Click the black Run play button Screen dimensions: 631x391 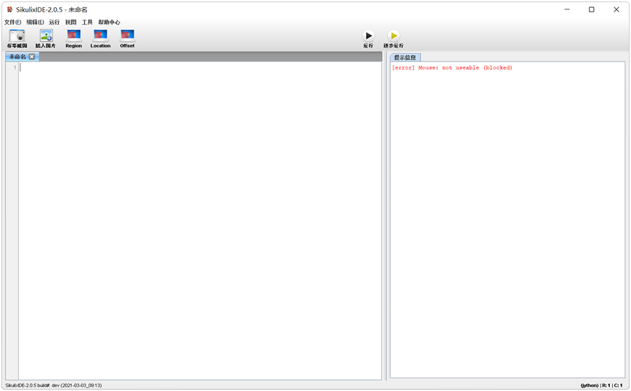(368, 36)
